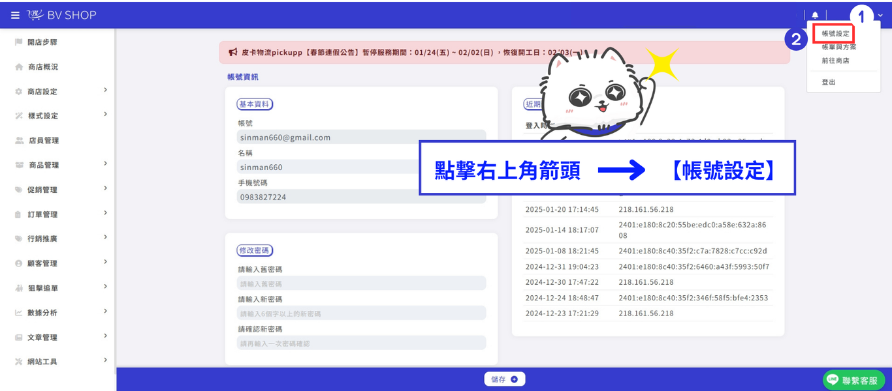
Task: Expand 商店設定 chevron
Action: (x=105, y=90)
